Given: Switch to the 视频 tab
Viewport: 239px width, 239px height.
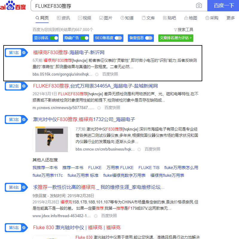Looking at the screenshot, I should pos(85,18).
